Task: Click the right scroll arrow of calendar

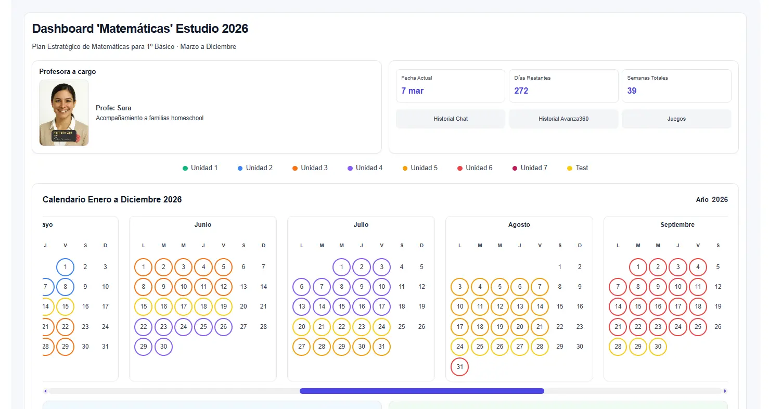Action: 725,391
